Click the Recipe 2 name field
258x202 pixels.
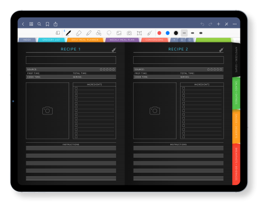click(x=179, y=60)
